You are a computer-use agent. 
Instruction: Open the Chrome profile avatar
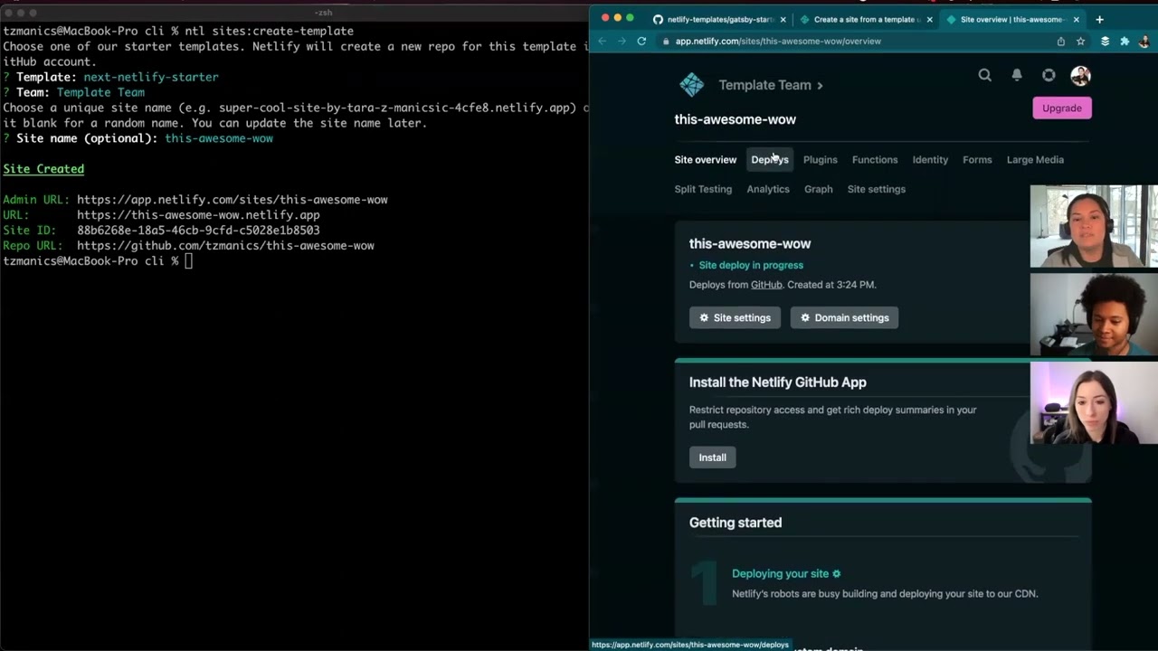coord(1144,41)
